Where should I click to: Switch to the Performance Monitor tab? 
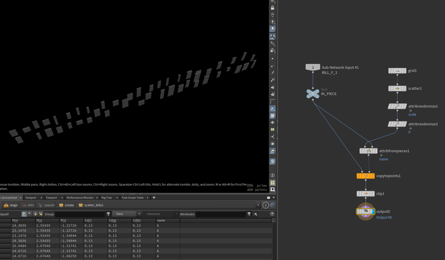[x=80, y=197]
